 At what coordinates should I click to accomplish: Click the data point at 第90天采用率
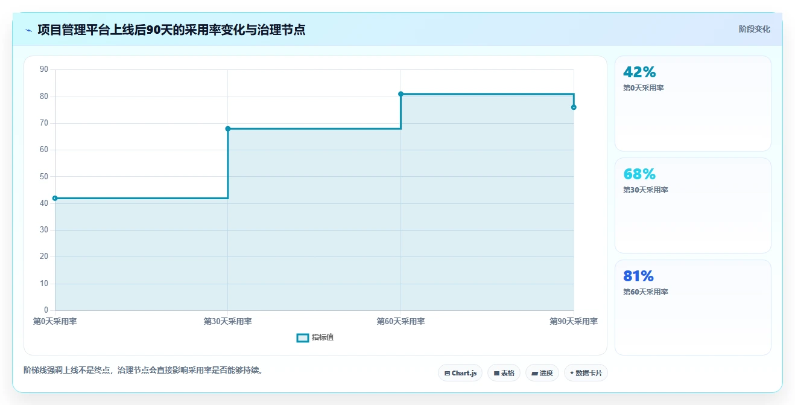pyautogui.click(x=574, y=107)
